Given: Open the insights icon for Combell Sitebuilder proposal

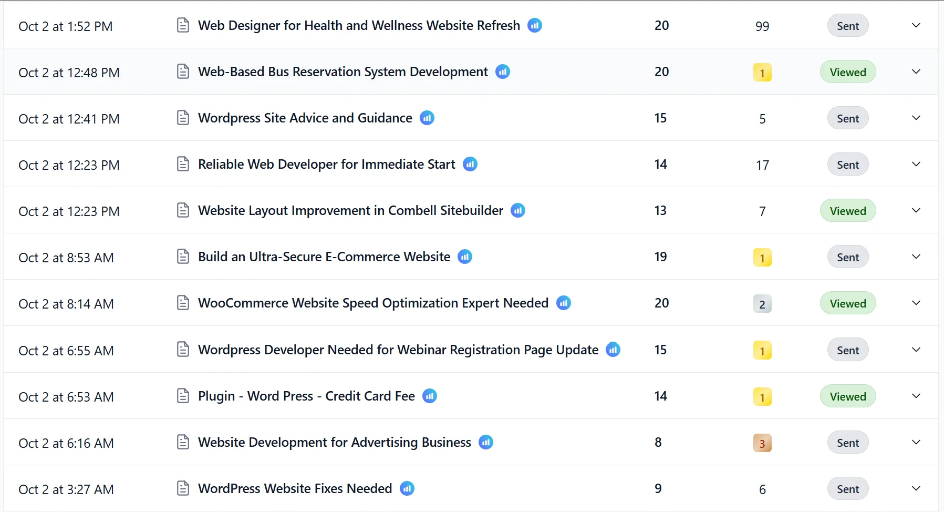Looking at the screenshot, I should (518, 210).
